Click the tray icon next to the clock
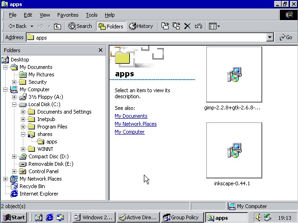 point(267,217)
